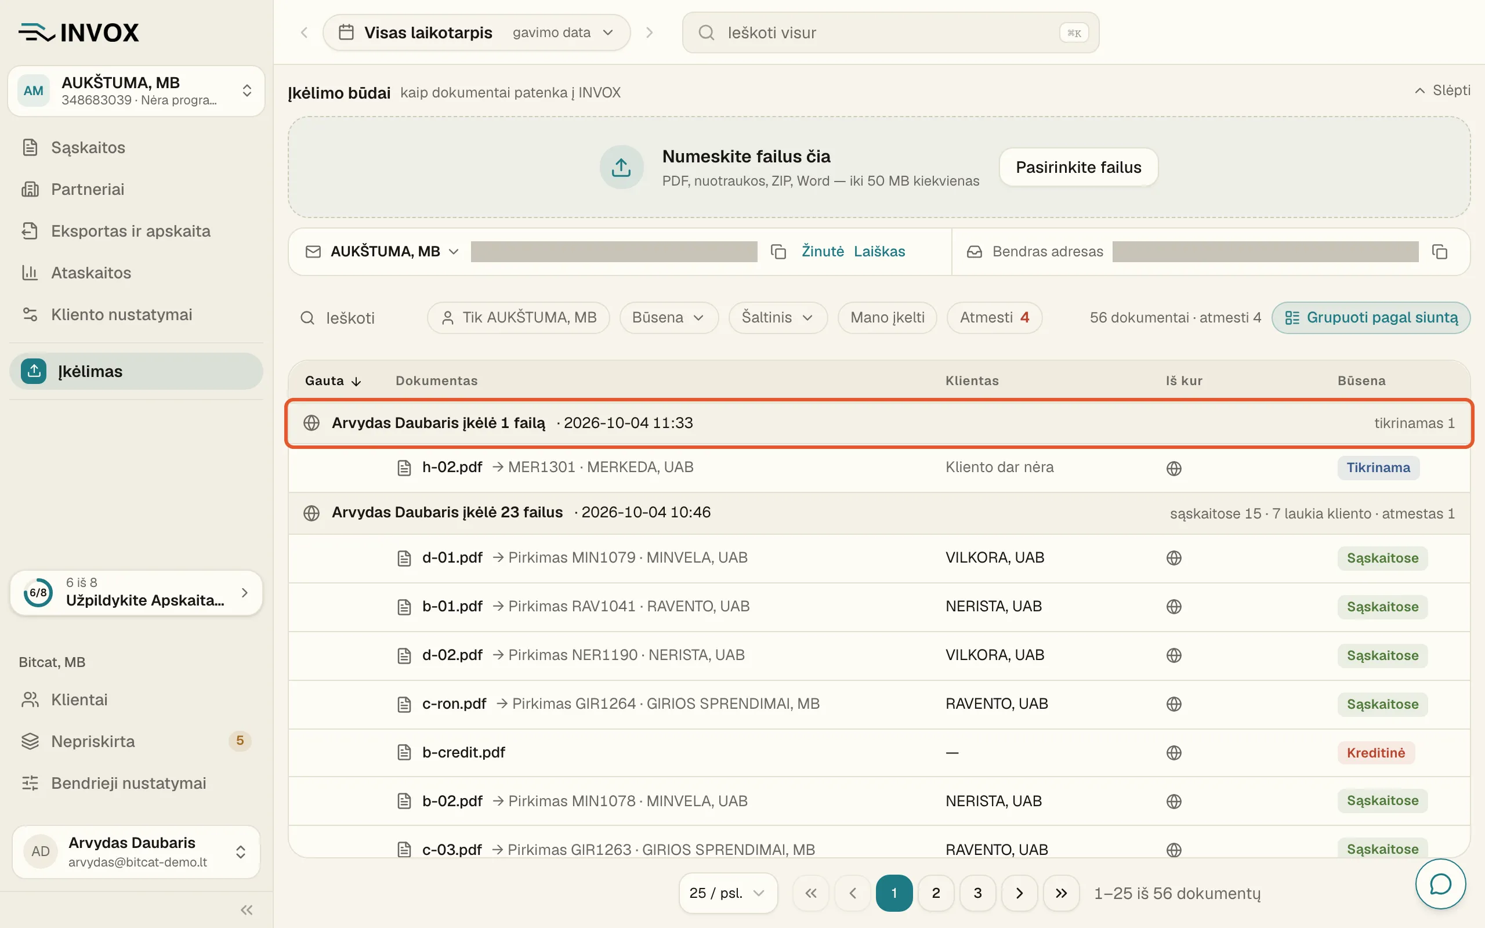Viewport: 1485px width, 928px height.
Task: Click document icon next to c-ron.pdf
Action: (404, 704)
